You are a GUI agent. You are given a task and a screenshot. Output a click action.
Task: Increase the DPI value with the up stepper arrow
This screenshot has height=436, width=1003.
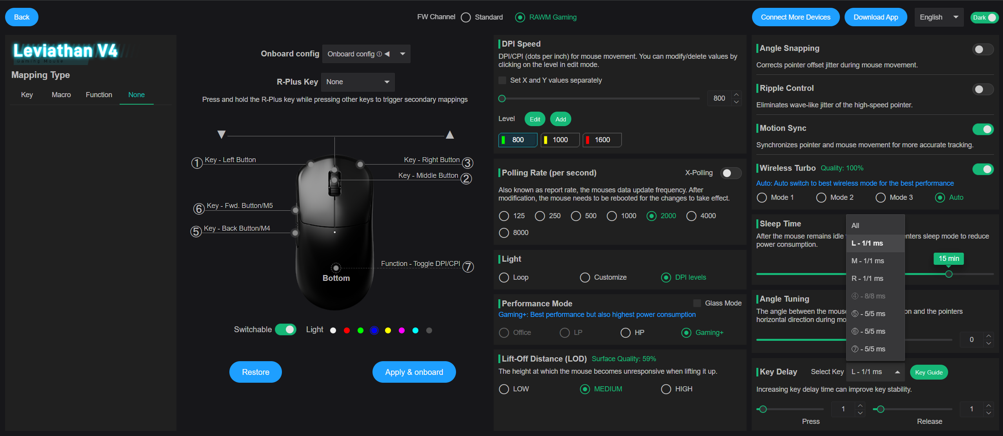pyautogui.click(x=736, y=94)
